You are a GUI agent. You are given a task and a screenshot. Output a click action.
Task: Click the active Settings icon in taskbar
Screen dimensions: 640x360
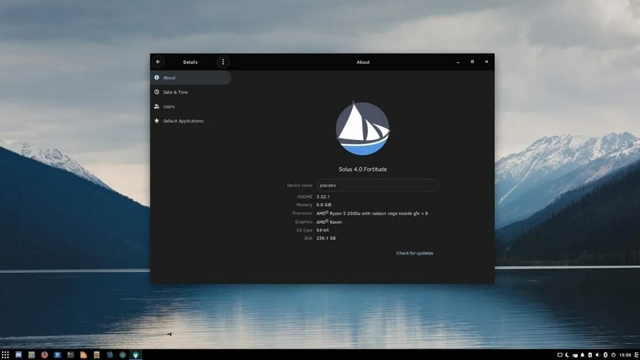coord(135,355)
